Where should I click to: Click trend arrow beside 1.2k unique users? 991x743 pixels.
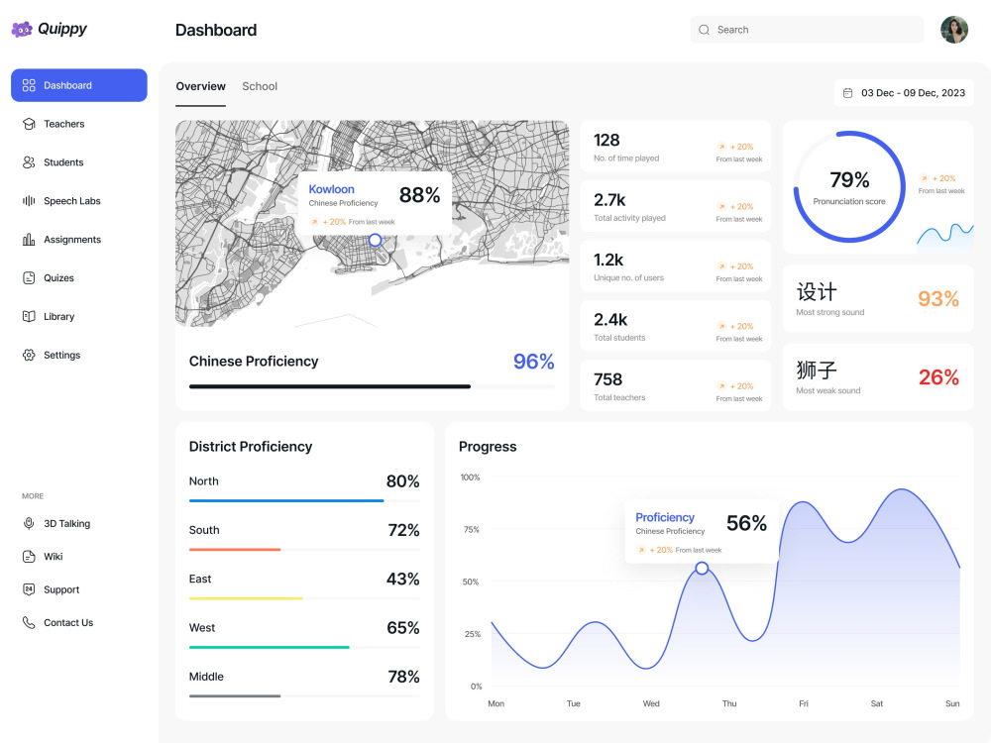point(721,266)
